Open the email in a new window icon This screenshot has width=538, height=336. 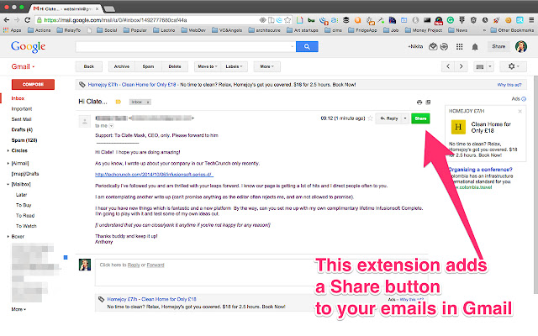(428, 102)
